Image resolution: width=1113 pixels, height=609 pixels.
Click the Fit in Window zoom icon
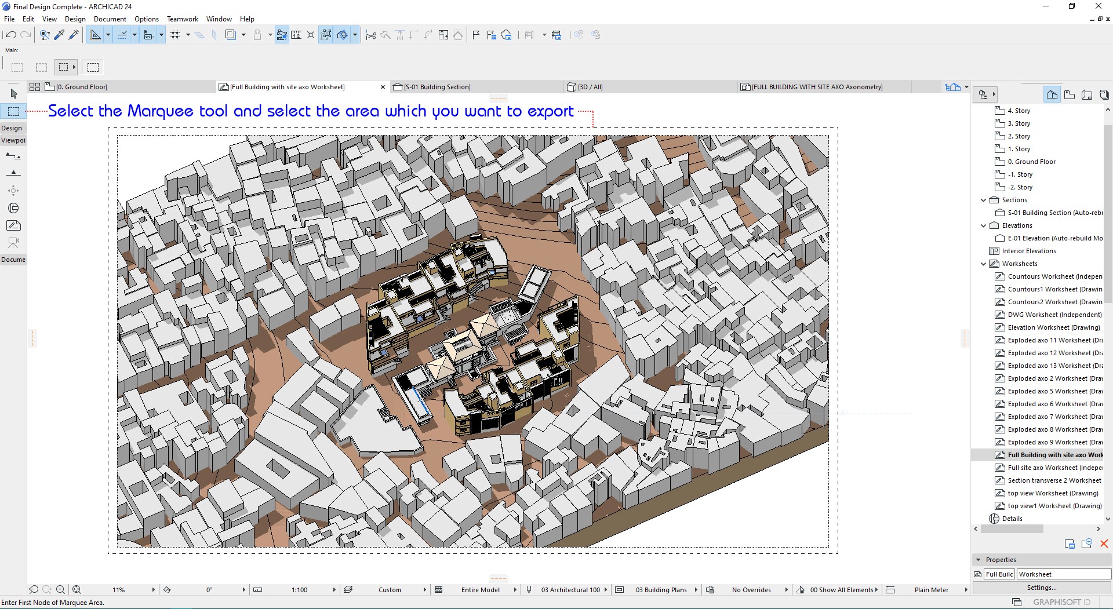[x=77, y=590]
